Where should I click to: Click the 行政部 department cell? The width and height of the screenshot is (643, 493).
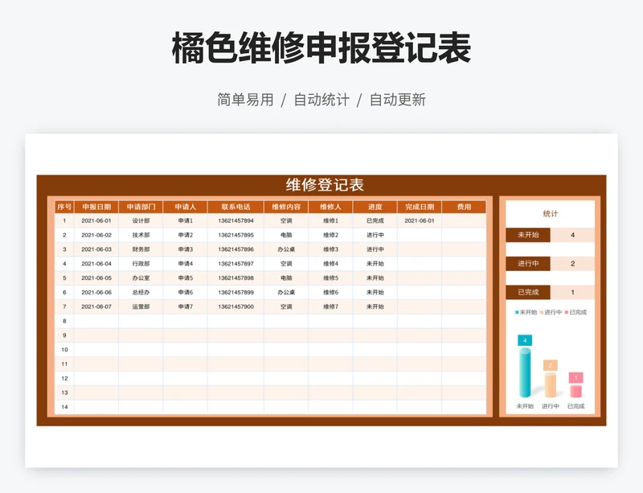[x=141, y=264]
